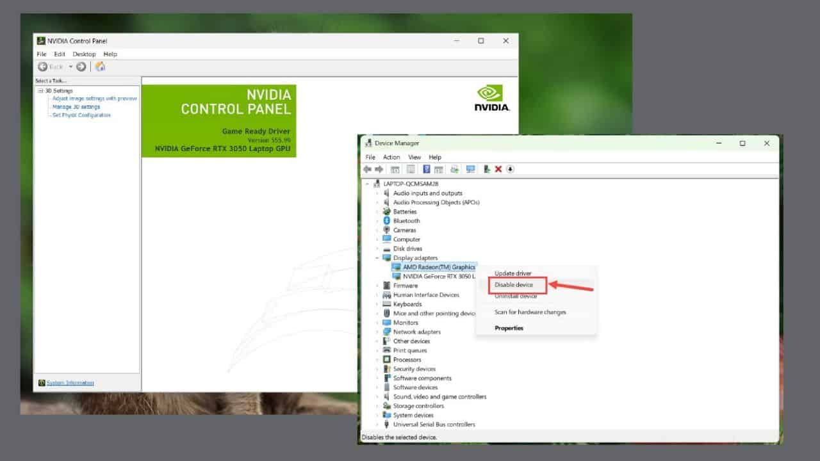Open the Edit menu in NVIDIA Control Panel
The width and height of the screenshot is (820, 461).
tap(60, 54)
